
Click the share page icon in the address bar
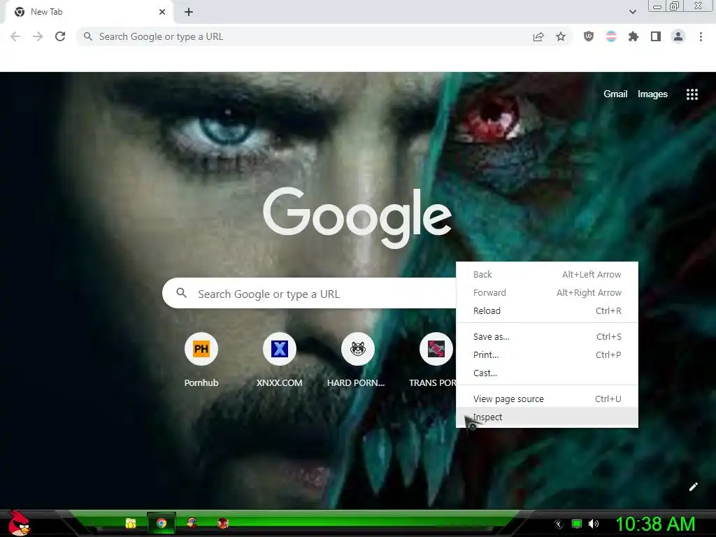pyautogui.click(x=538, y=36)
